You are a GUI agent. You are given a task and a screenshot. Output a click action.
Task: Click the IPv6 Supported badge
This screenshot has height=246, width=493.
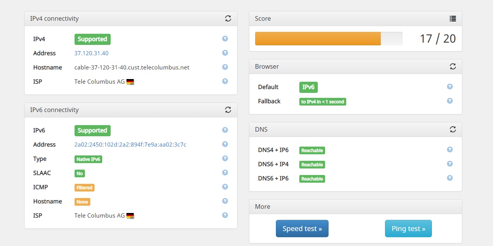93,130
